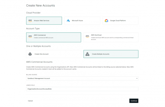Select the AWS GovCloud account type

pos(111,37)
